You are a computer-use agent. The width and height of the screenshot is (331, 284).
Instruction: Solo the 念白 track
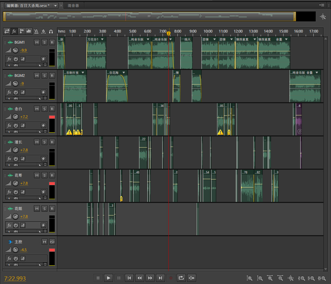coord(44,109)
